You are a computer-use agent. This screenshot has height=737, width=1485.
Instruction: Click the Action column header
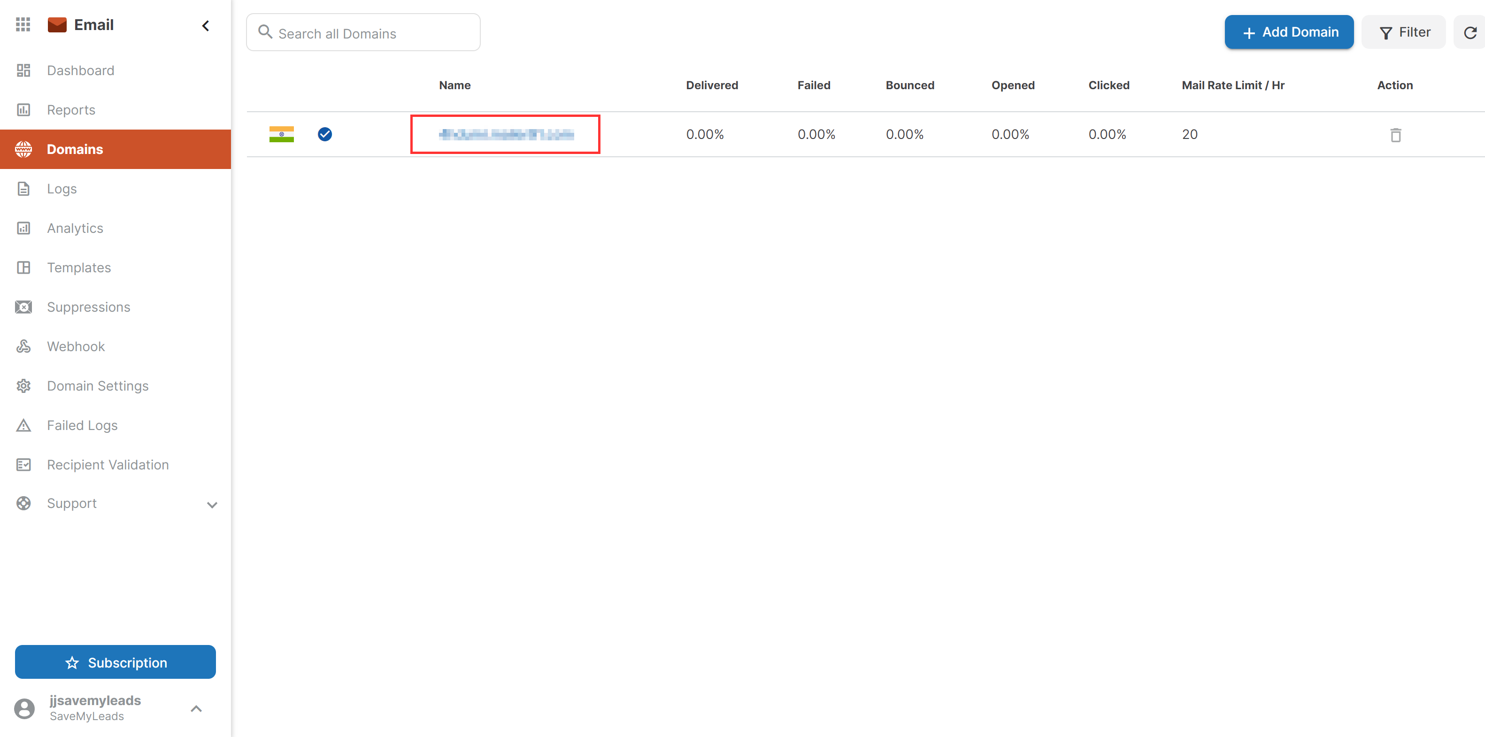[x=1395, y=85]
